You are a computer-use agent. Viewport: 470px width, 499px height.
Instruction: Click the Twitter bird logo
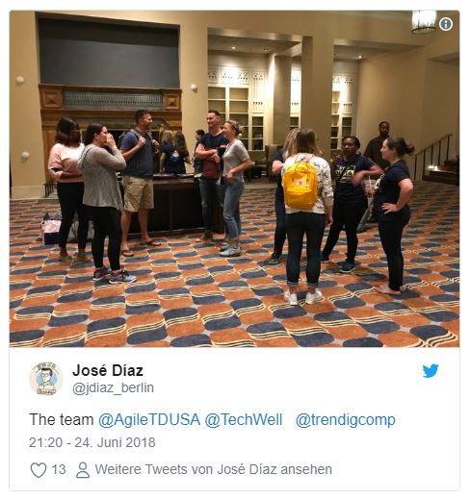pyautogui.click(x=431, y=371)
